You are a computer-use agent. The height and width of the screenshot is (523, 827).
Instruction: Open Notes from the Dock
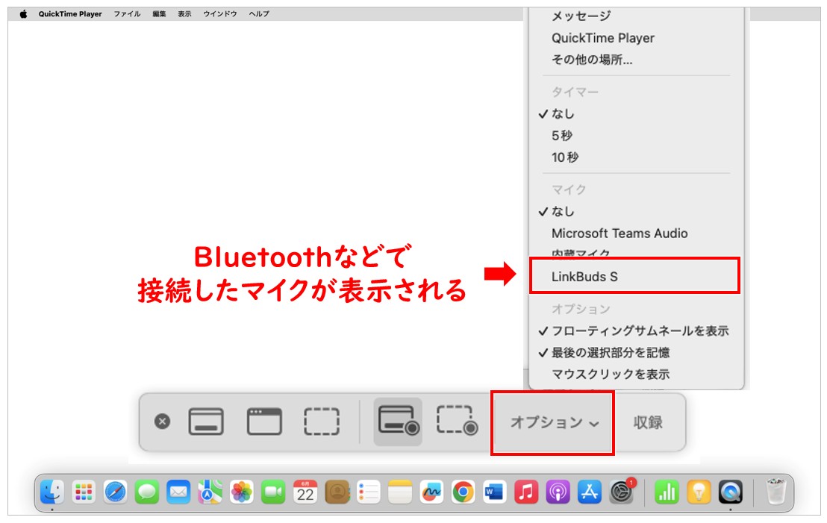pos(400,492)
